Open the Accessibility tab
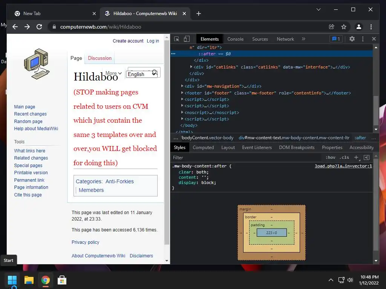The width and height of the screenshot is (386, 289). 361,148
